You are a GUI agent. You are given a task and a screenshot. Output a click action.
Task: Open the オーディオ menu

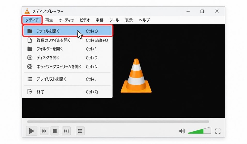66,20
